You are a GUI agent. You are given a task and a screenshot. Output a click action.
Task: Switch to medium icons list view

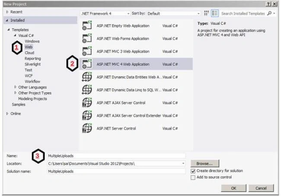(215, 13)
